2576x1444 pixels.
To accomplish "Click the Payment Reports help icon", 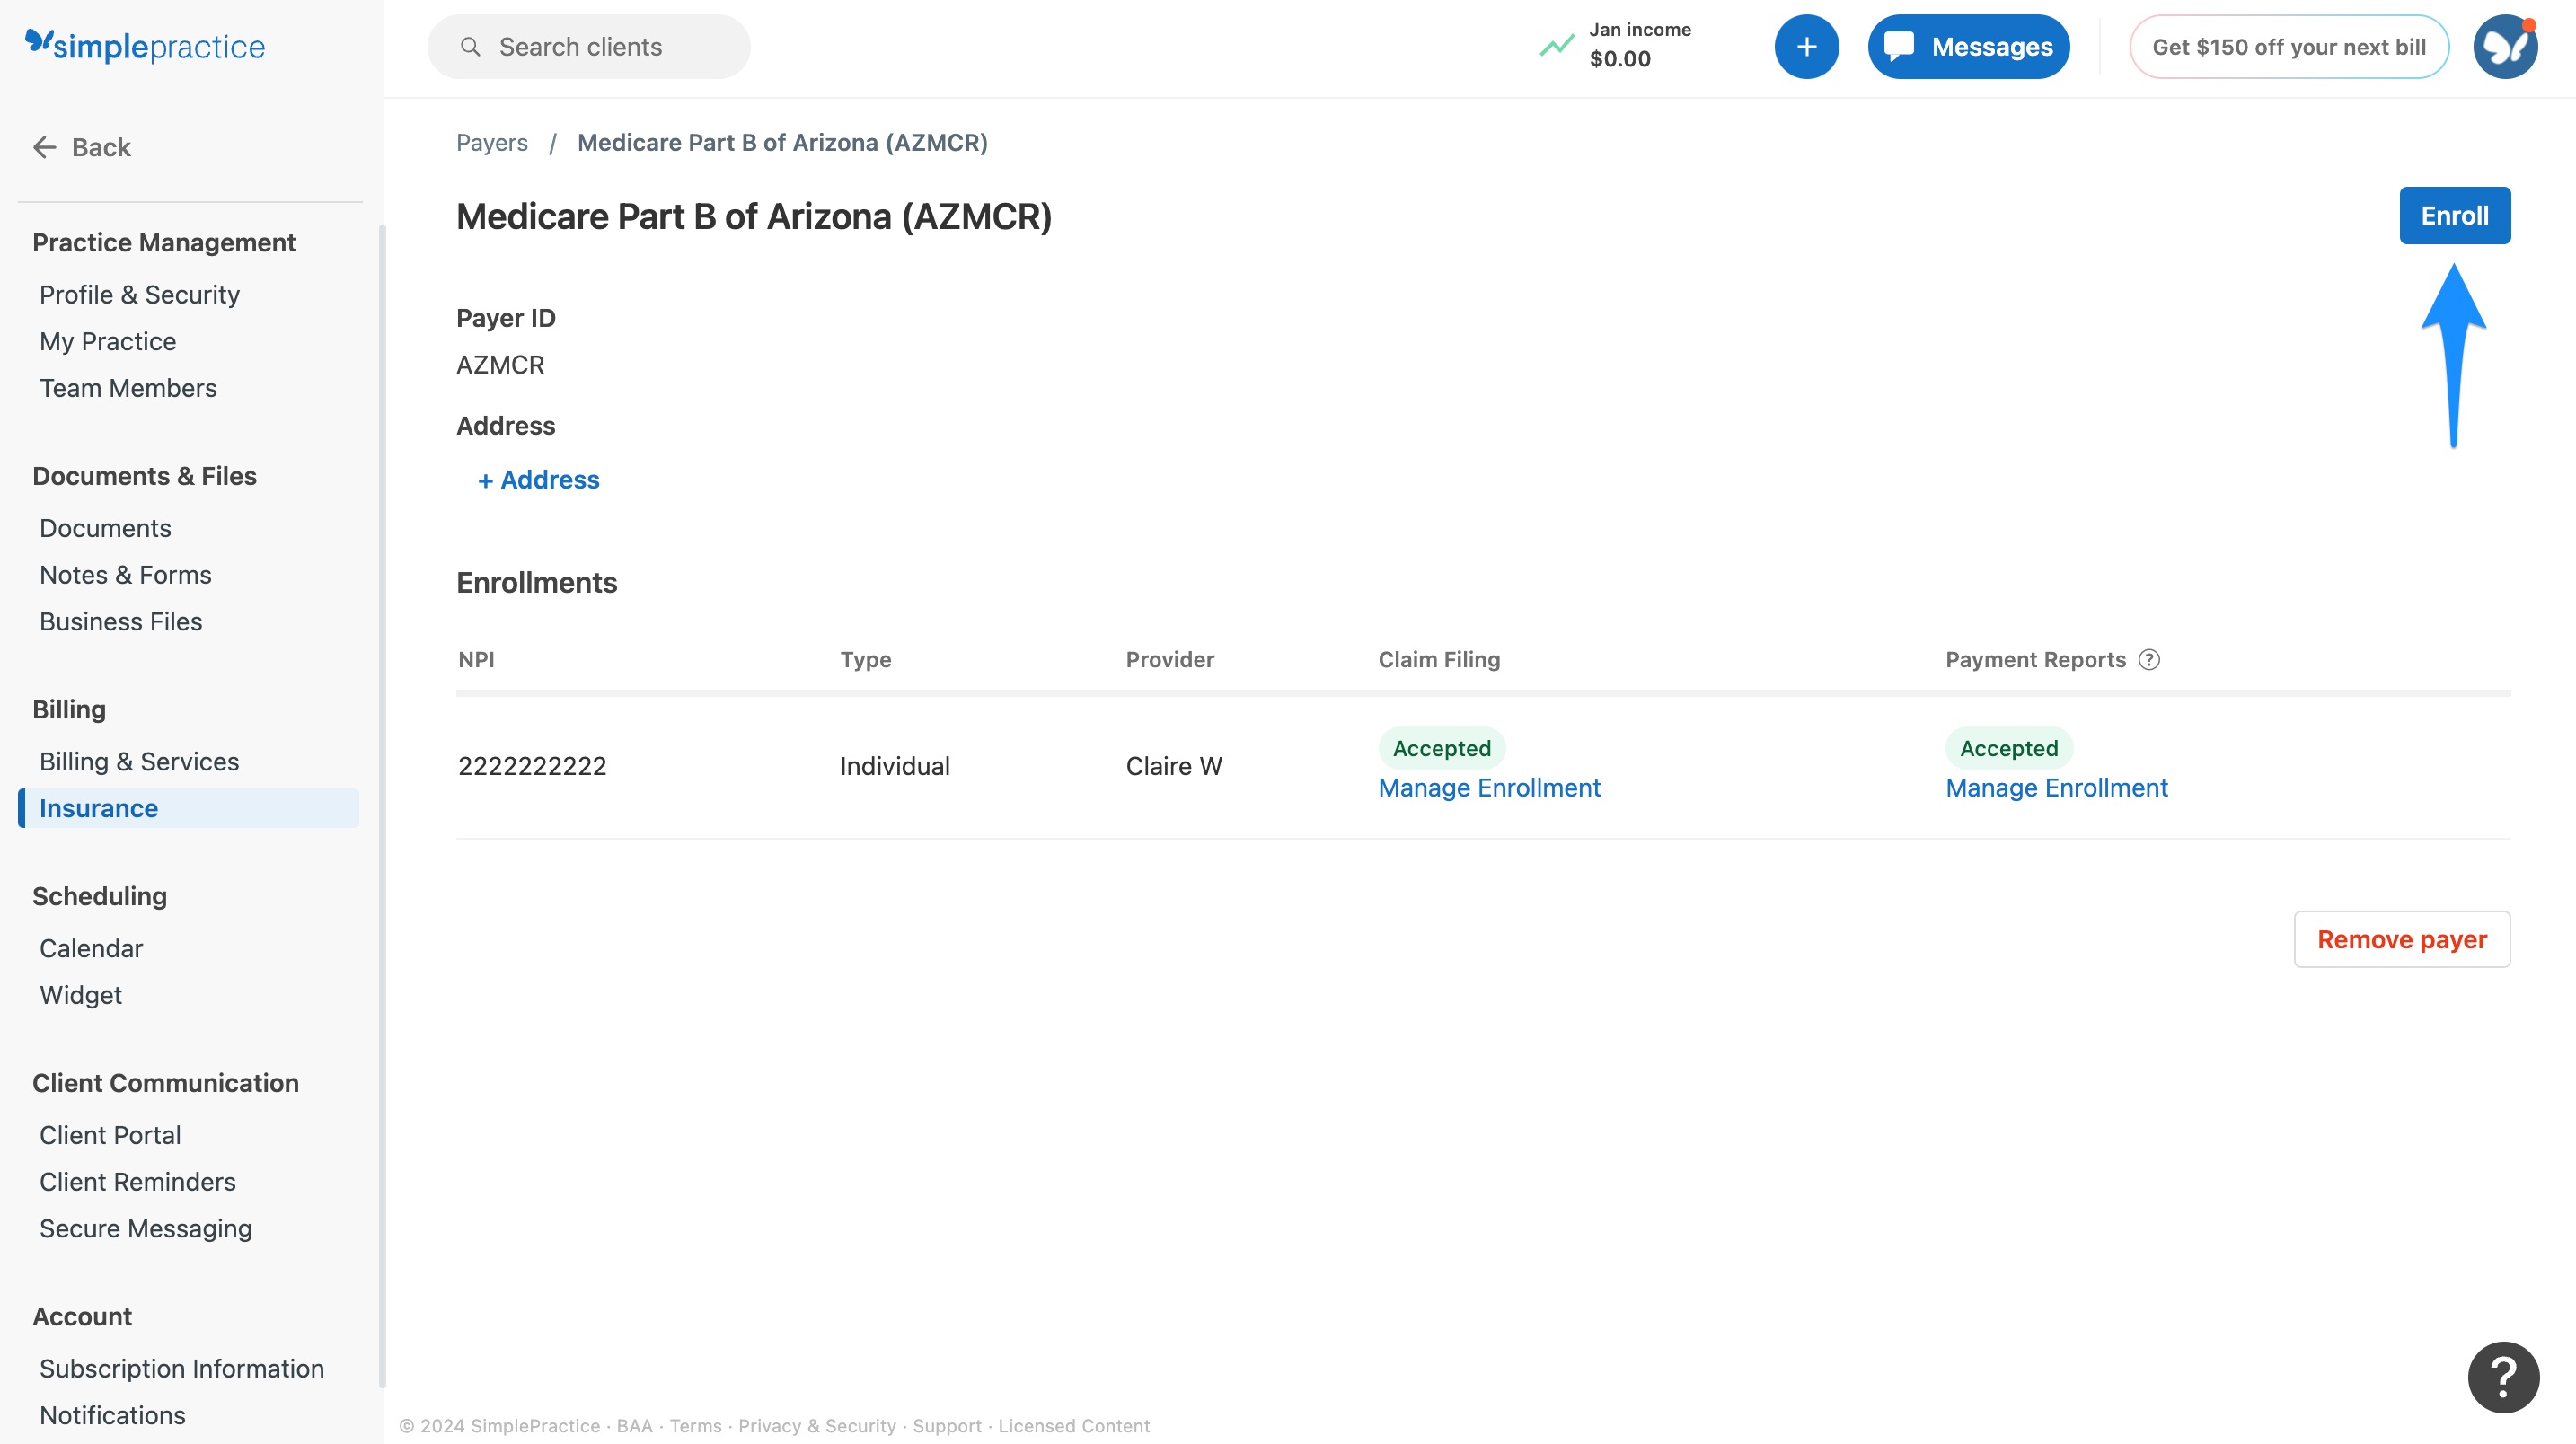I will tap(2150, 659).
